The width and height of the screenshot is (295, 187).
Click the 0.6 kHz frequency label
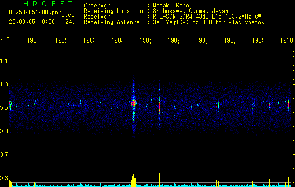[4, 178]
